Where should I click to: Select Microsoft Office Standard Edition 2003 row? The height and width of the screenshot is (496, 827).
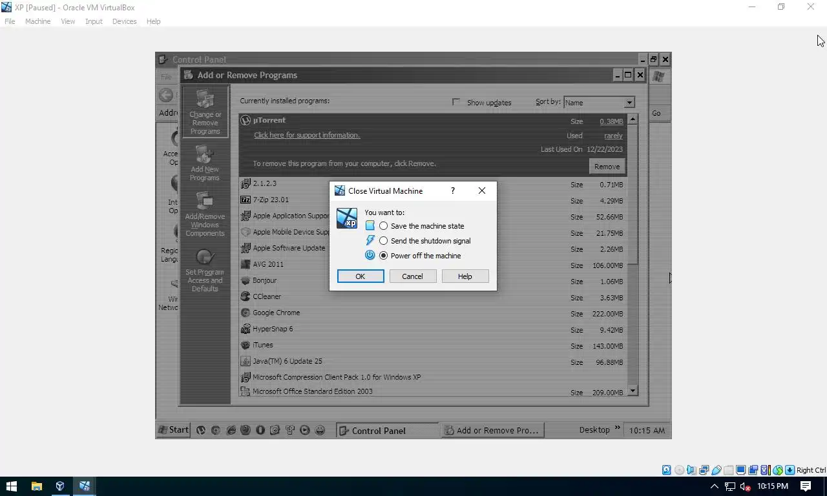pos(432,391)
